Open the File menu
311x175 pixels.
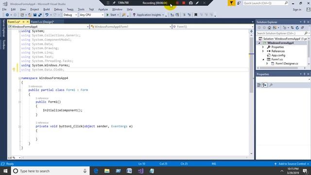coord(4,9)
